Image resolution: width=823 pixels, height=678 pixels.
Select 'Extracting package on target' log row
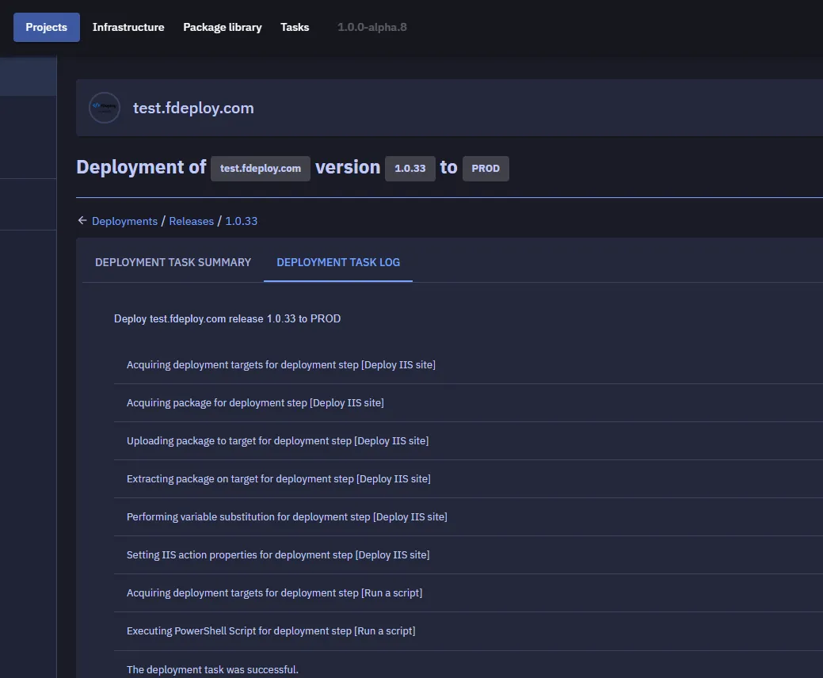pos(468,479)
